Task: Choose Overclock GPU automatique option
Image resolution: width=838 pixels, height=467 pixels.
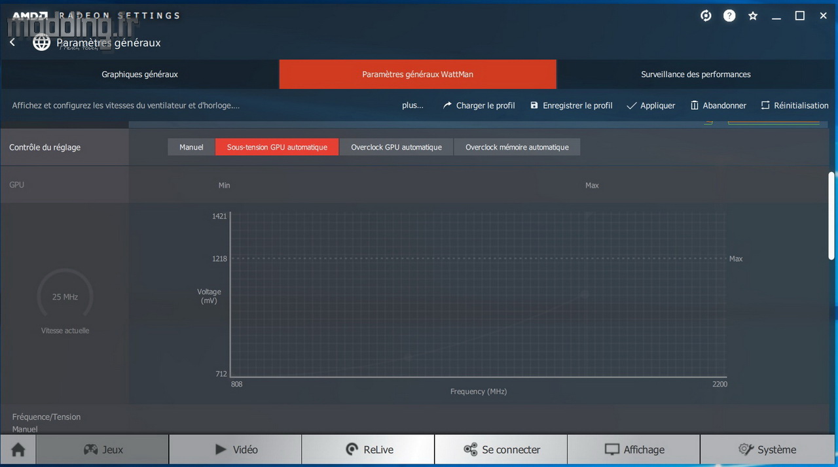Action: click(x=396, y=147)
